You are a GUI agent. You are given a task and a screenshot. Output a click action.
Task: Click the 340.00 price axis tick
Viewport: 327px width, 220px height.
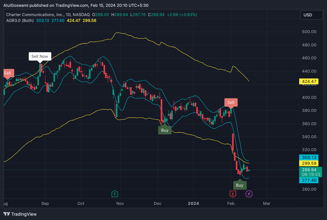coord(309,137)
